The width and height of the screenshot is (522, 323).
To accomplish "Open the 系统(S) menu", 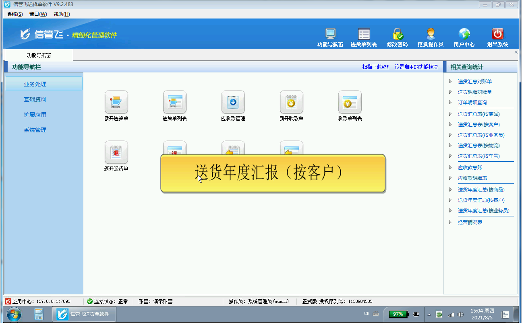I will [x=15, y=14].
